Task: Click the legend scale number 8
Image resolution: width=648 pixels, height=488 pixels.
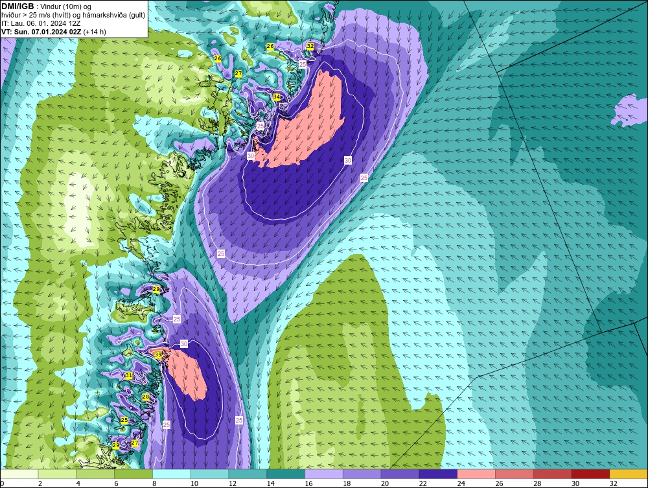Action: pyautogui.click(x=155, y=483)
